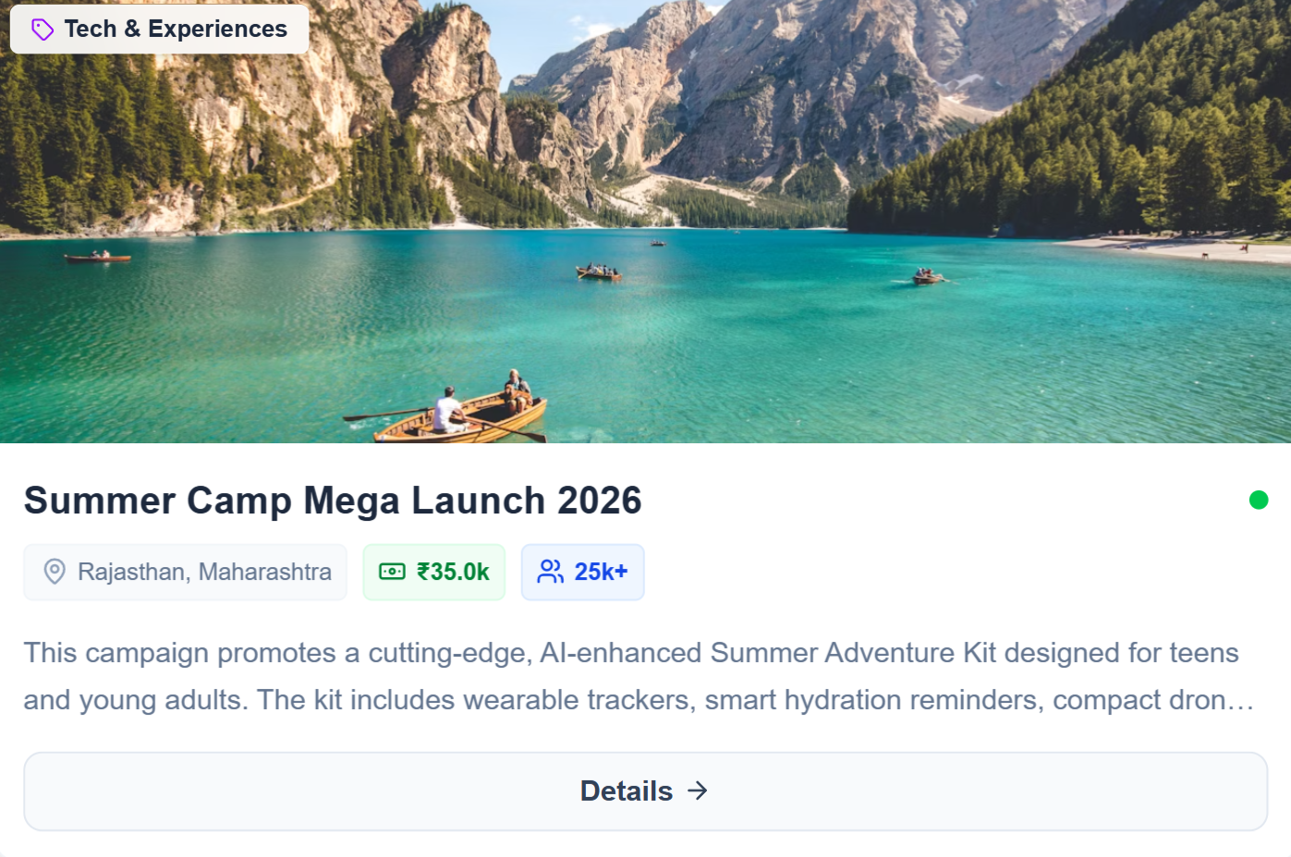Toggle the 25k+ audience reach badge
1291x857 pixels.
[x=582, y=572]
